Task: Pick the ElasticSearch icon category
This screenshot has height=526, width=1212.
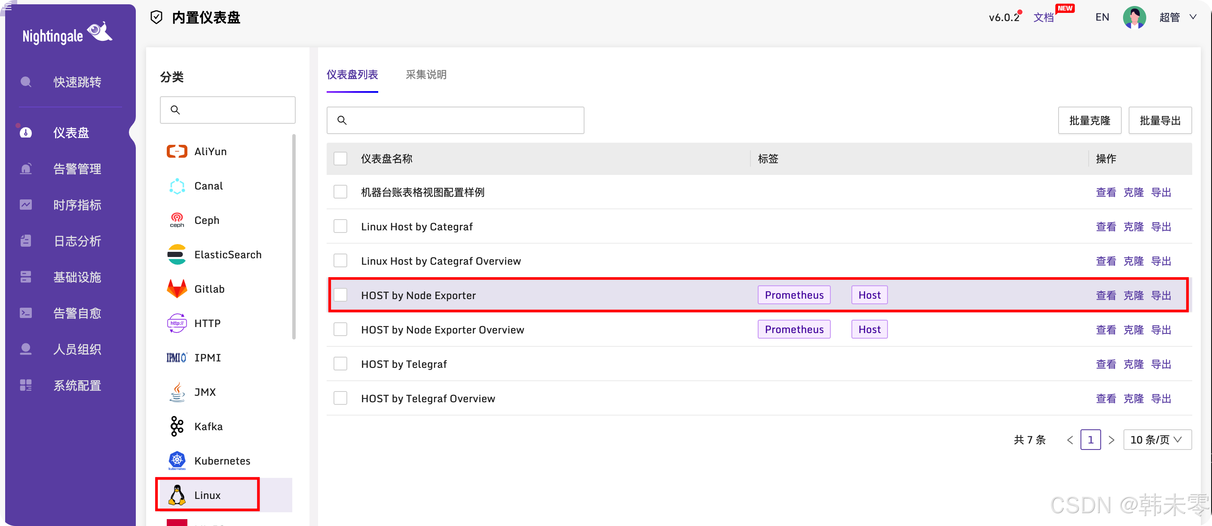Action: 177,254
